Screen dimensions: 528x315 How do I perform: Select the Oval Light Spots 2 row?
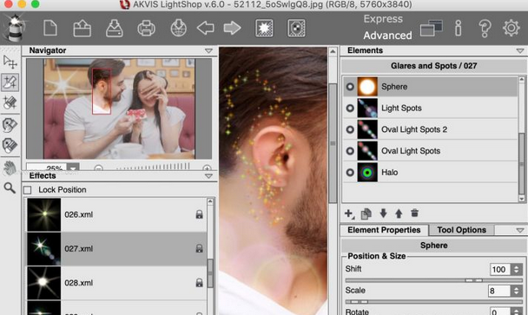coord(430,129)
